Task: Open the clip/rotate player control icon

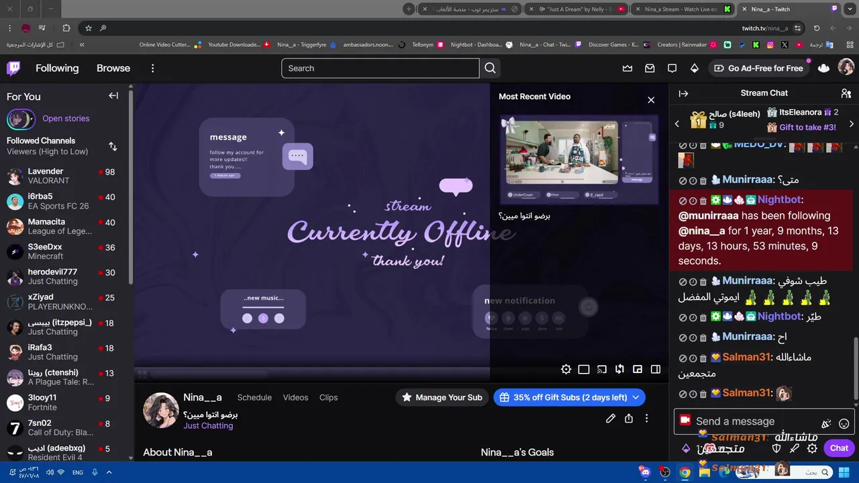Action: [619, 370]
